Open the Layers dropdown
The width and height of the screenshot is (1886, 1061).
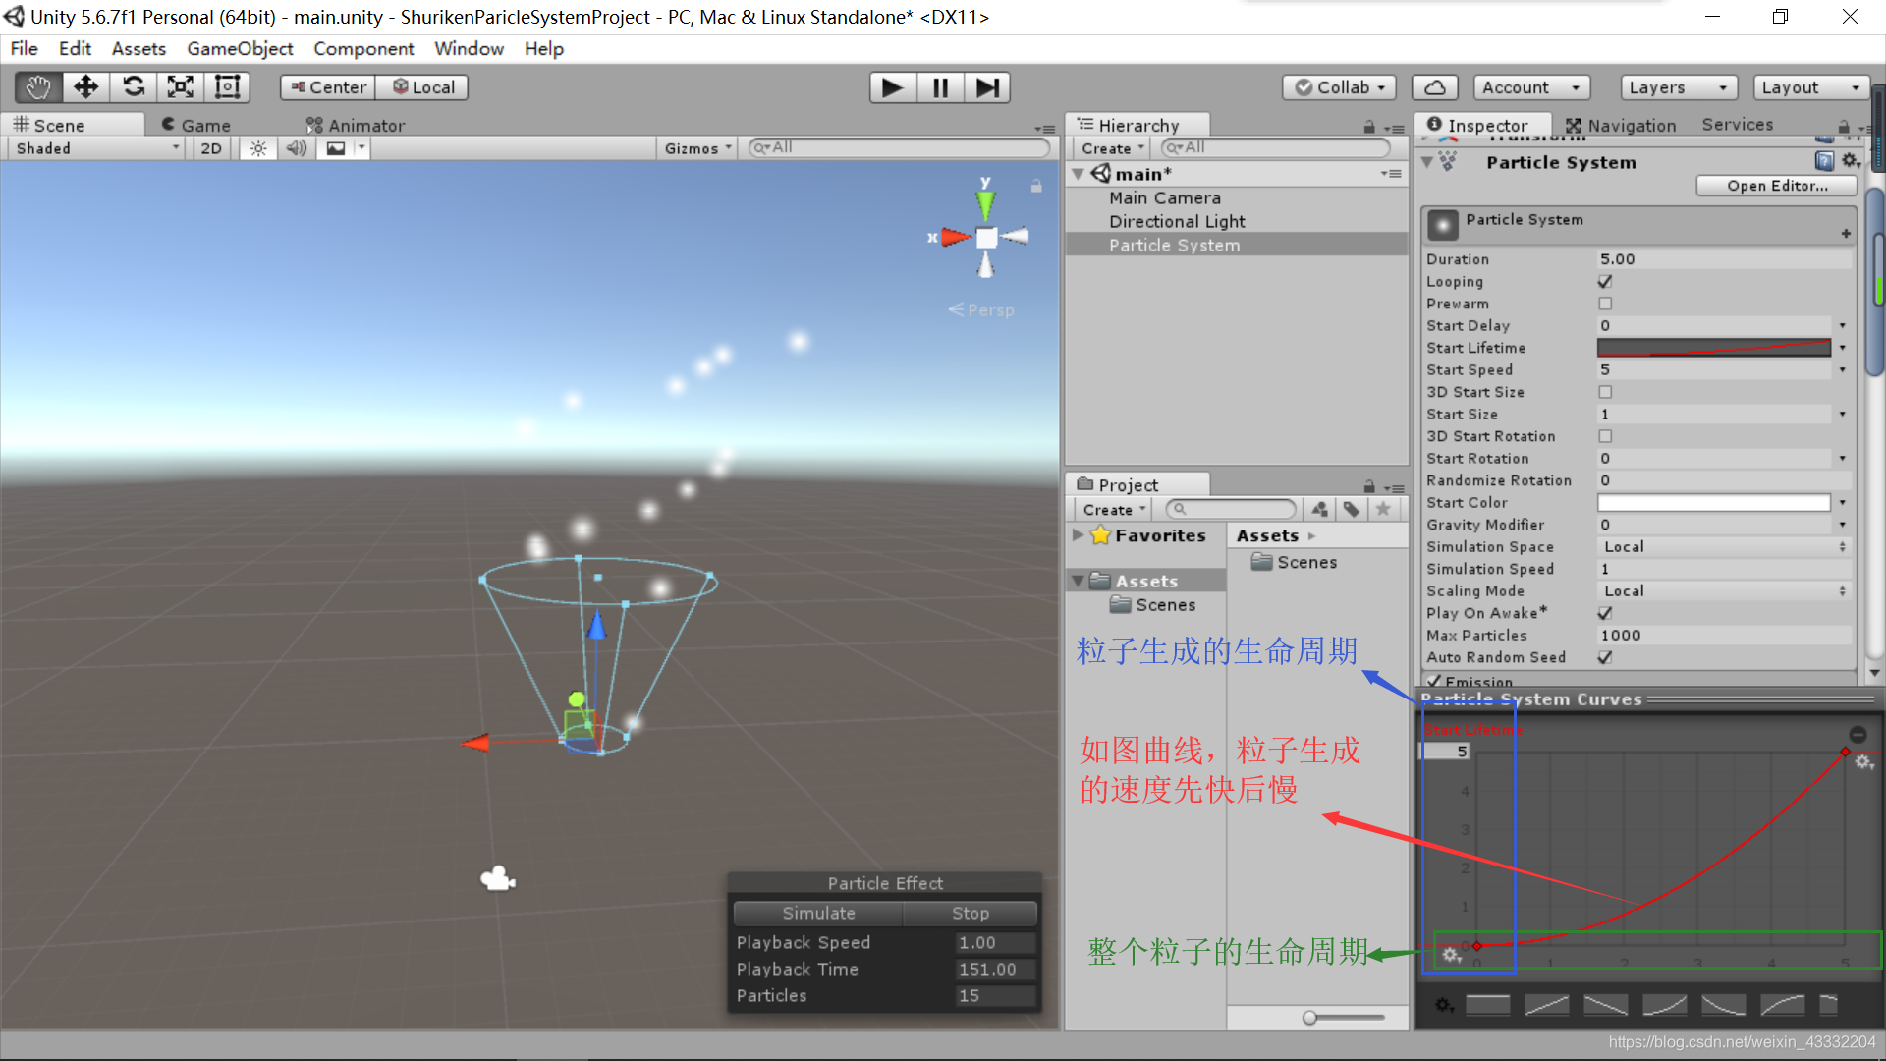(x=1678, y=87)
